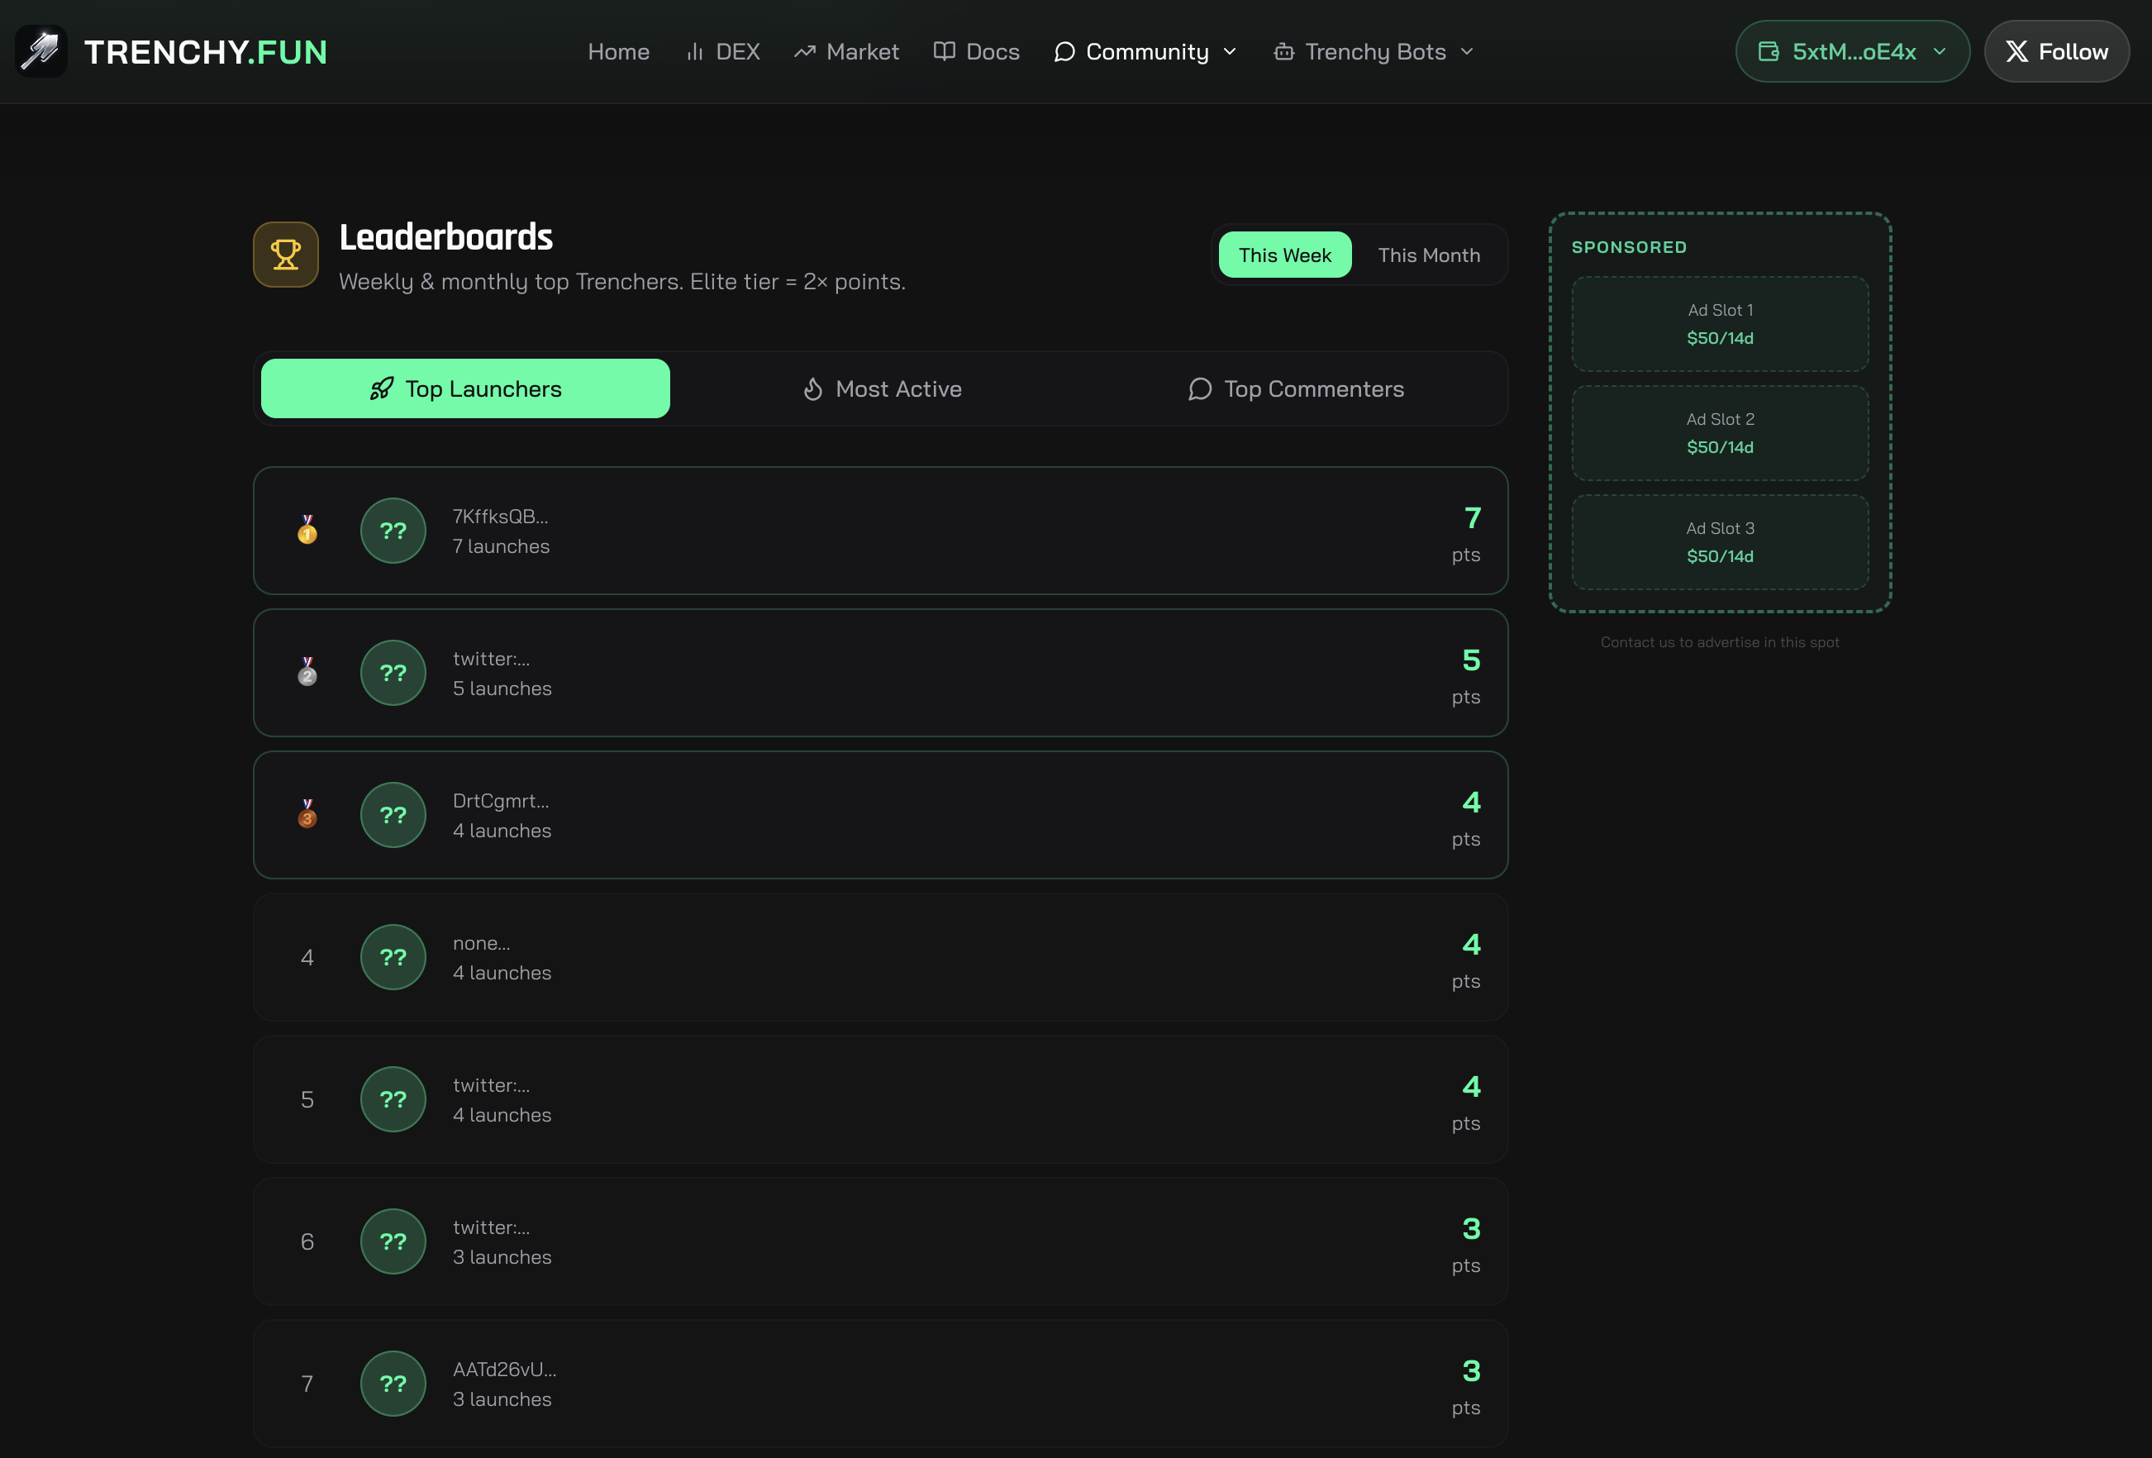Switch to This Month time range
The height and width of the screenshot is (1458, 2152).
tap(1429, 255)
